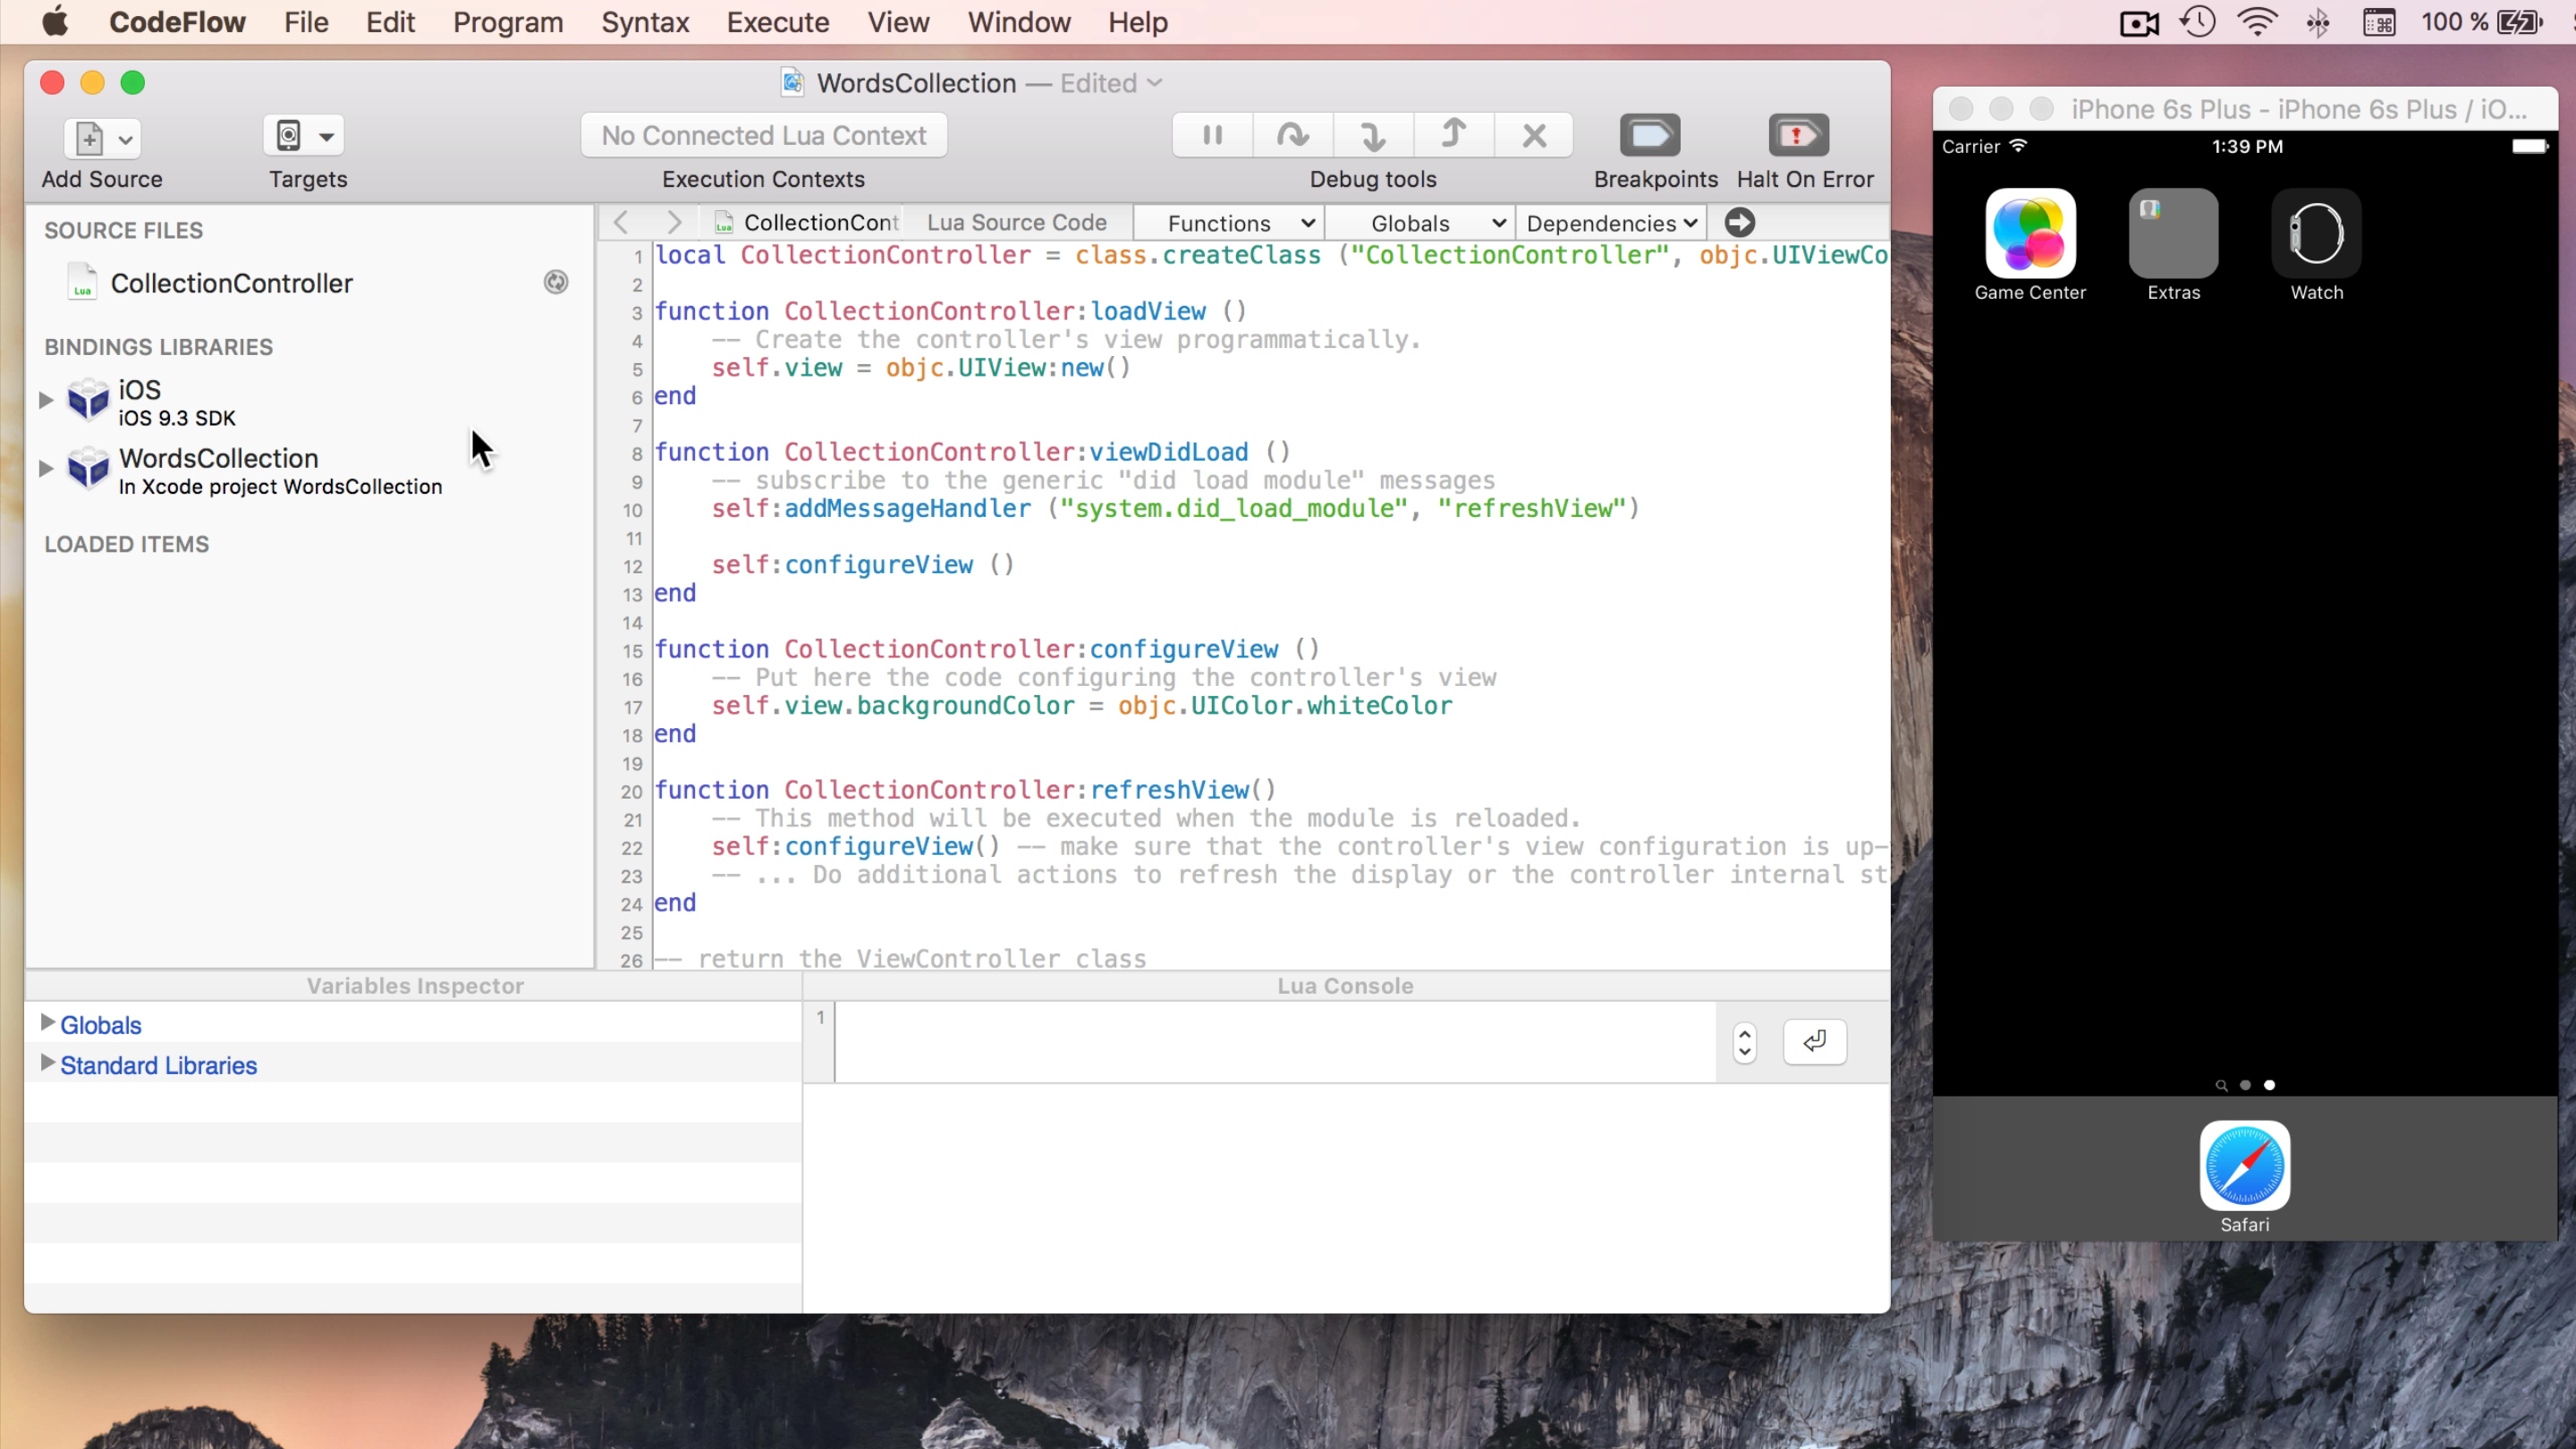Click the Add Source file icon
Image resolution: width=2576 pixels, height=1449 pixels.
point(89,137)
